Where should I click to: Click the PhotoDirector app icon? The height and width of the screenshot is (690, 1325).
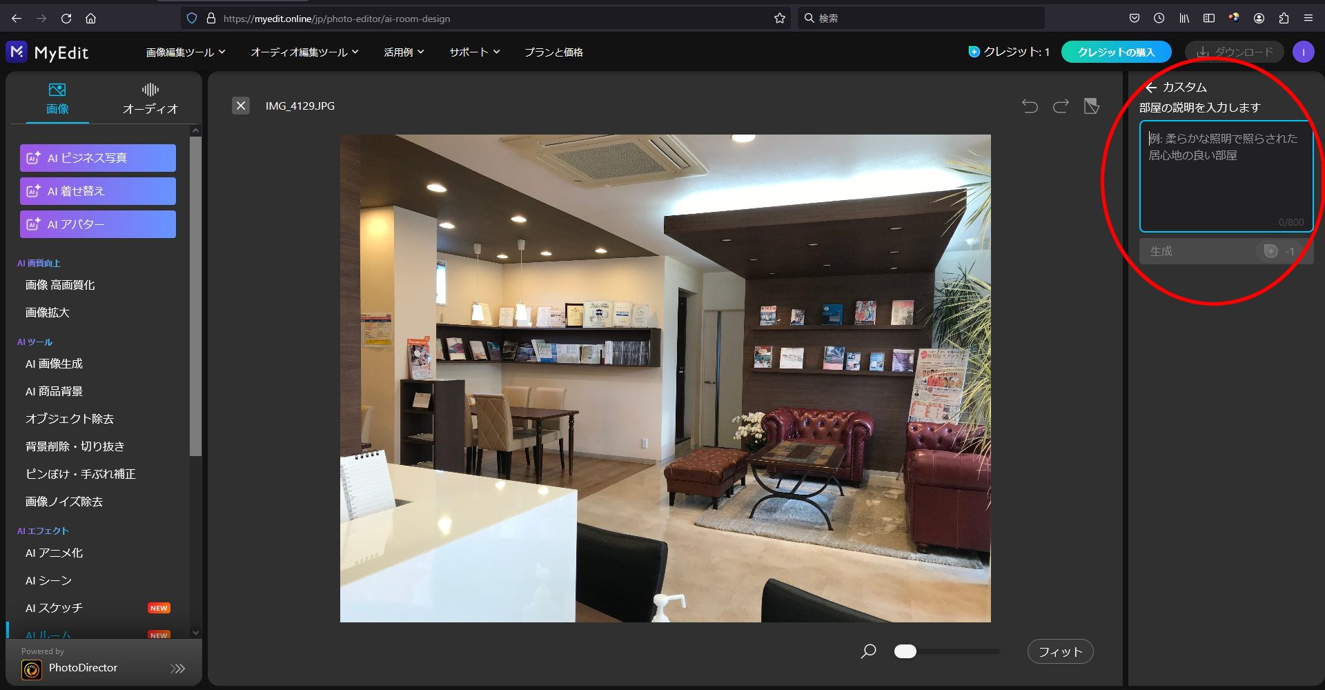point(32,669)
